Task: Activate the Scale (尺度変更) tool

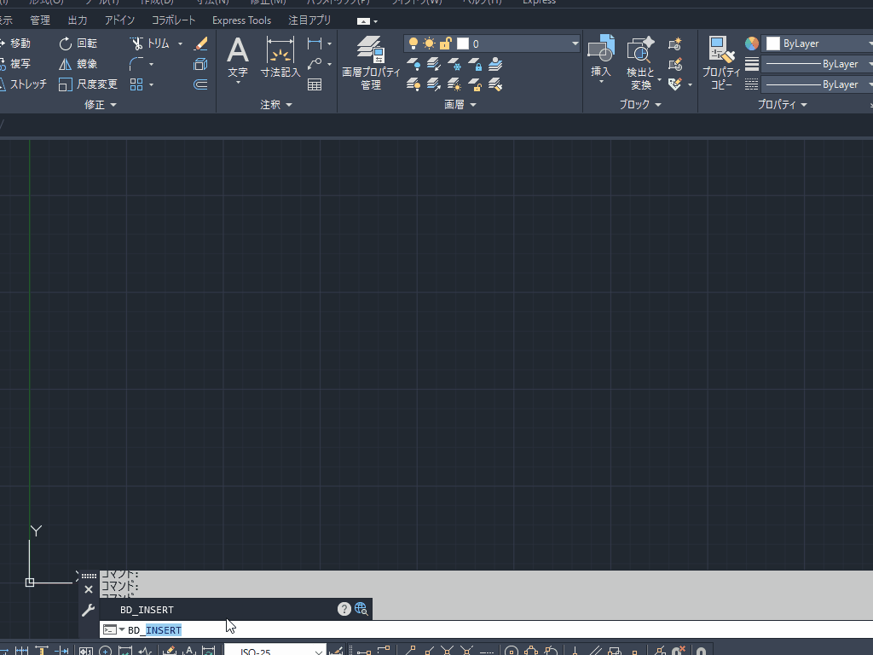Action: click(88, 84)
